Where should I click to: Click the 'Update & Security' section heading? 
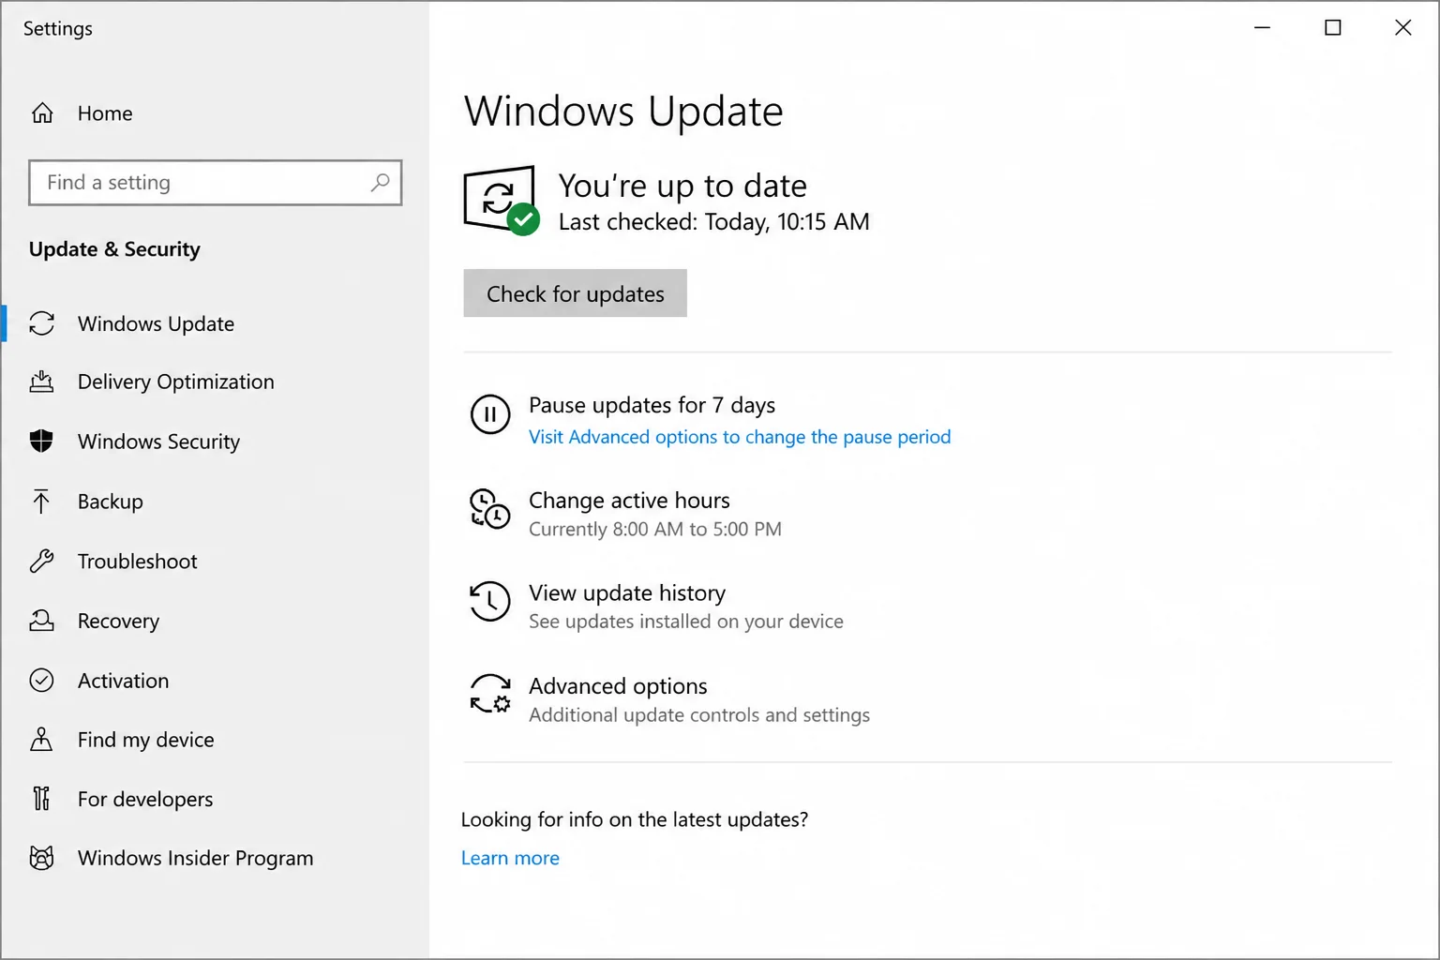point(114,249)
